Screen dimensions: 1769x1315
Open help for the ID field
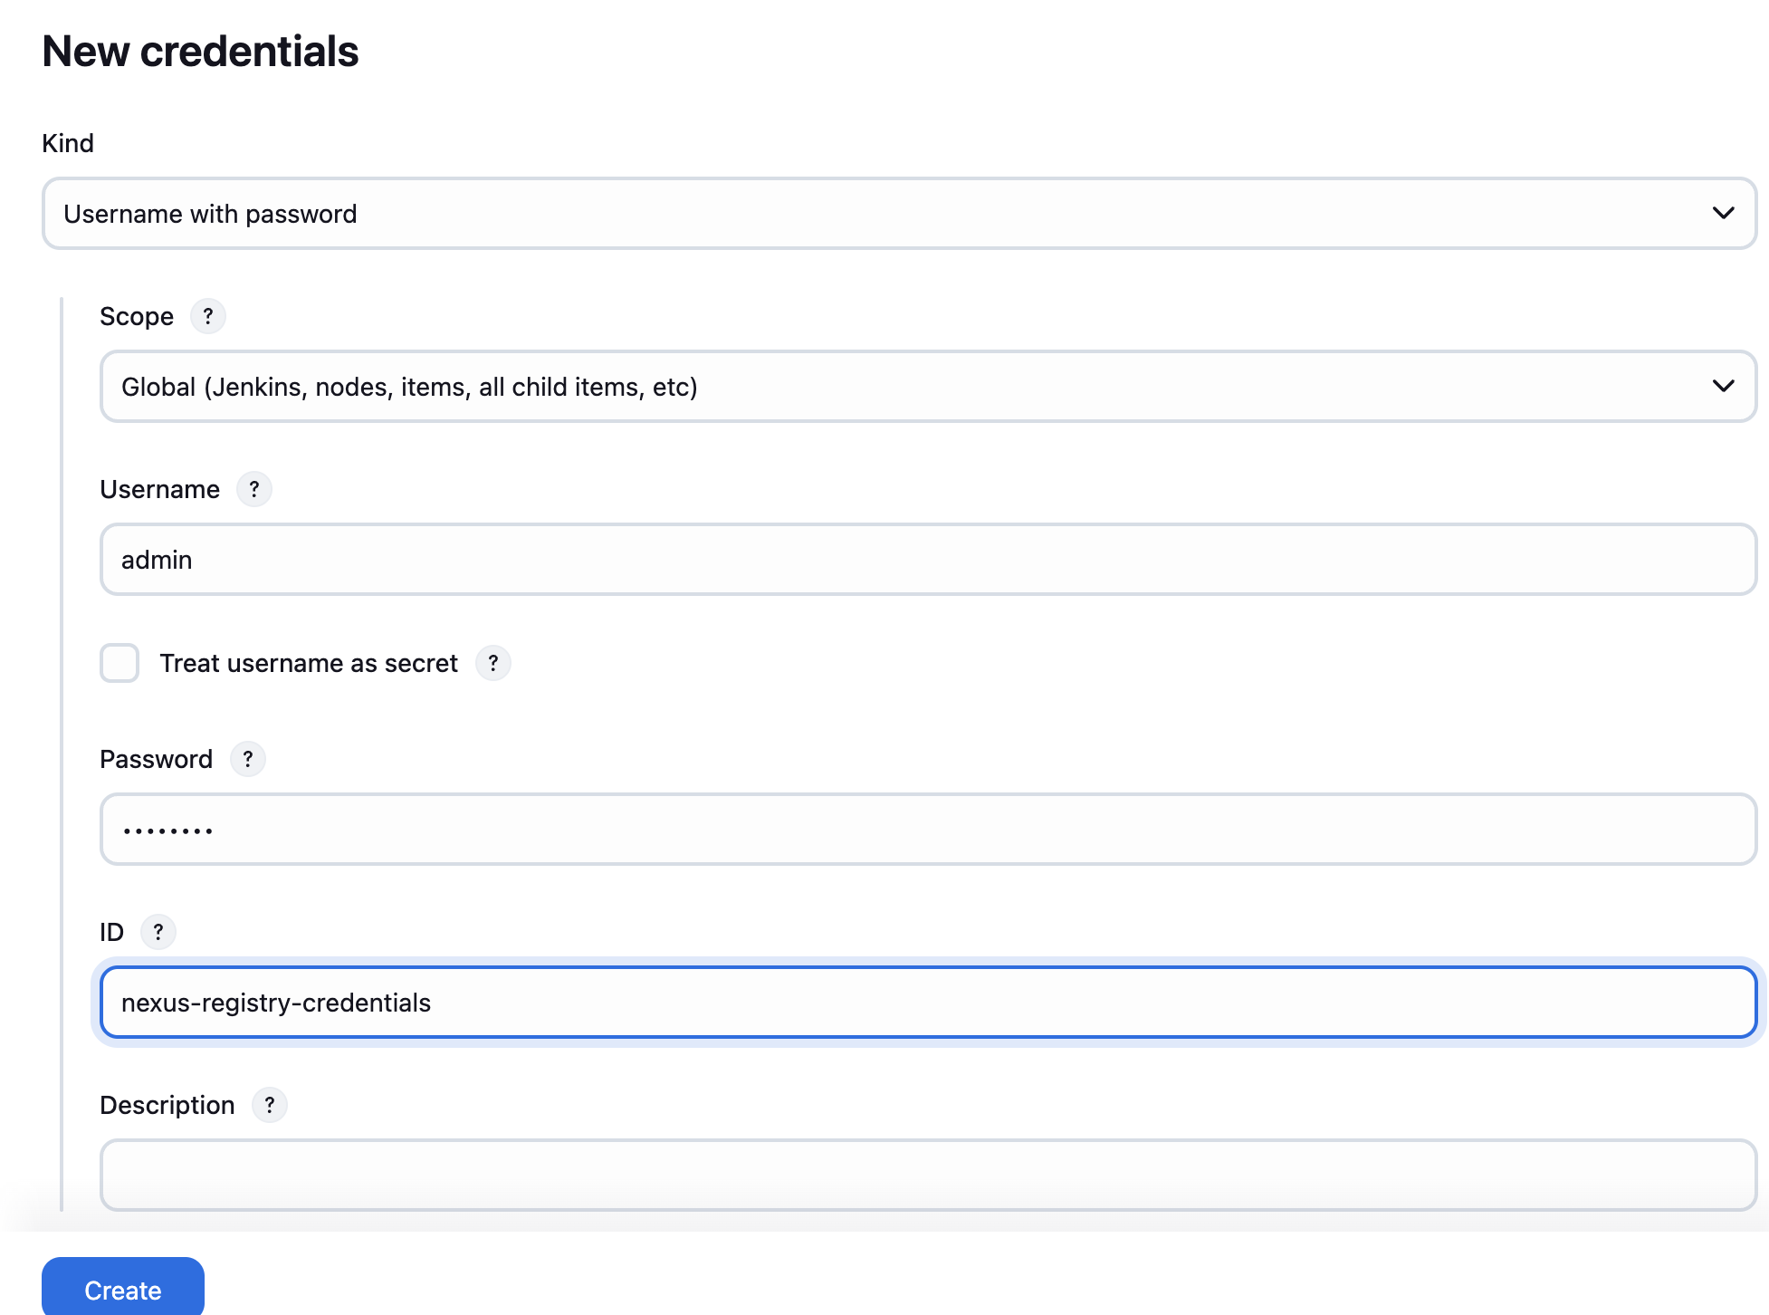158,932
